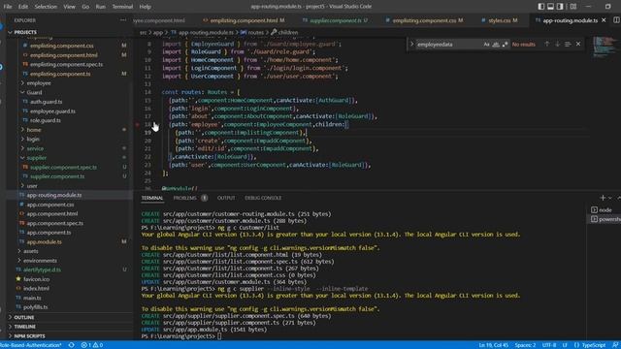This screenshot has height=349, width=621.
Task: Go to previous match arrow
Action: click(x=547, y=44)
